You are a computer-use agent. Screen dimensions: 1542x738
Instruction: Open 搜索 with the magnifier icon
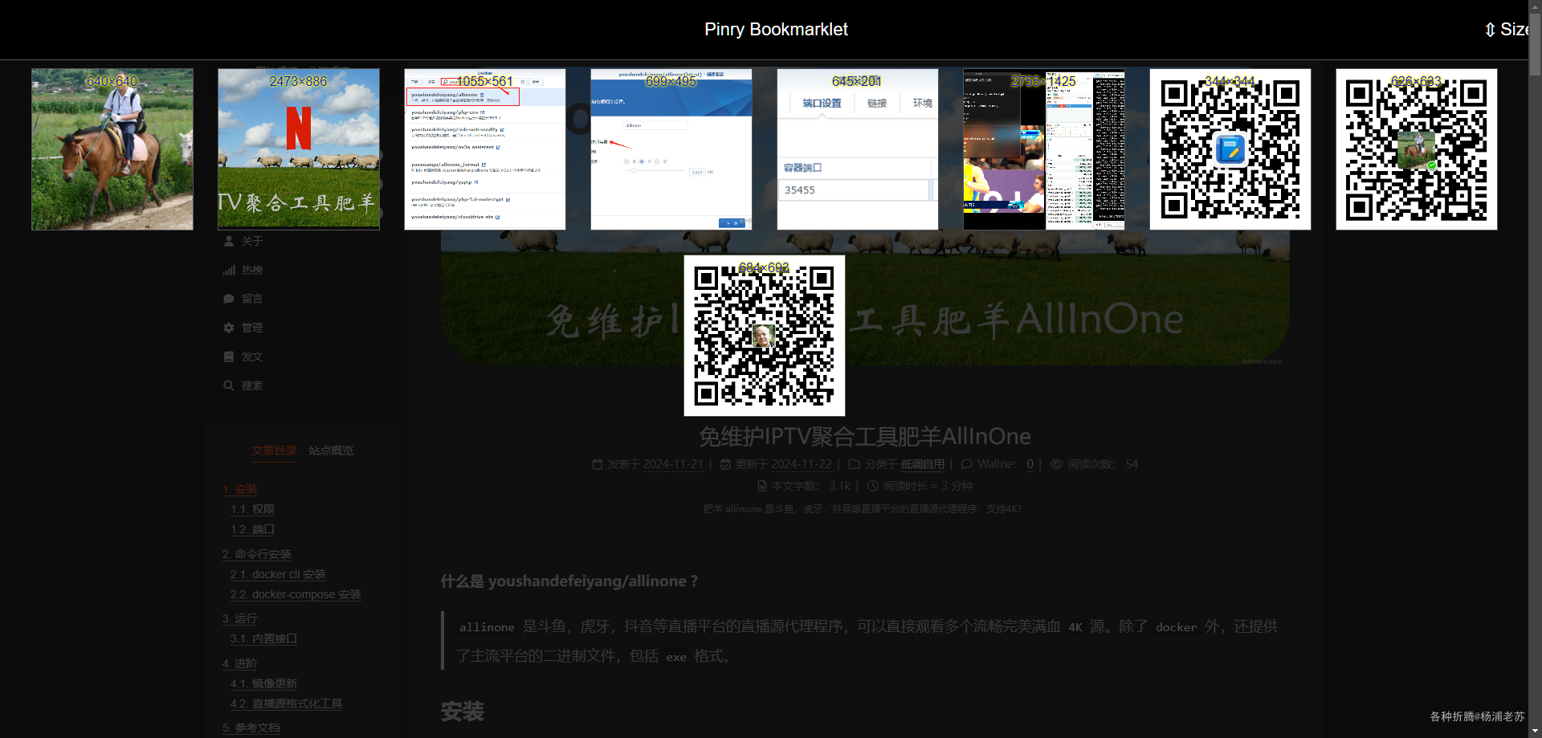(x=229, y=385)
